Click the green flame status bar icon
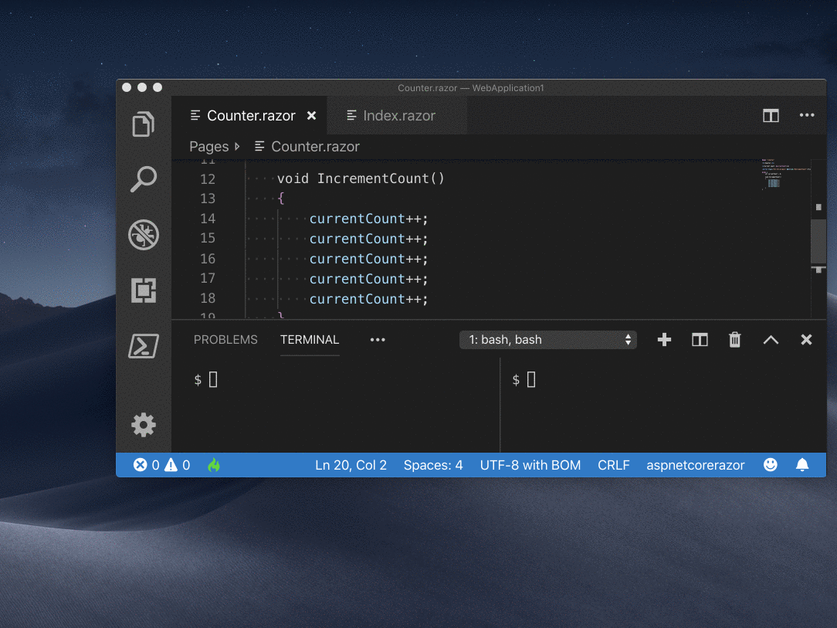This screenshot has width=837, height=628. point(214,465)
